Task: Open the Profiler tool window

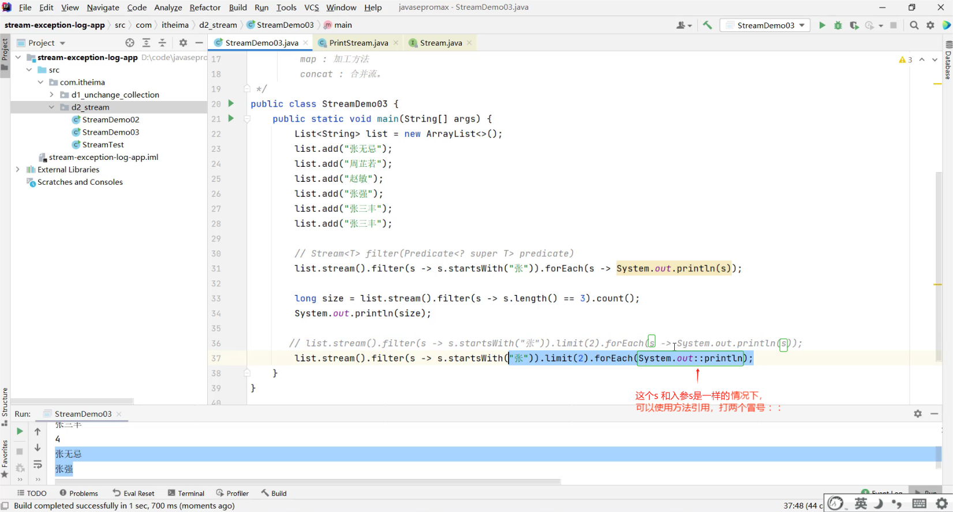Action: point(232,493)
